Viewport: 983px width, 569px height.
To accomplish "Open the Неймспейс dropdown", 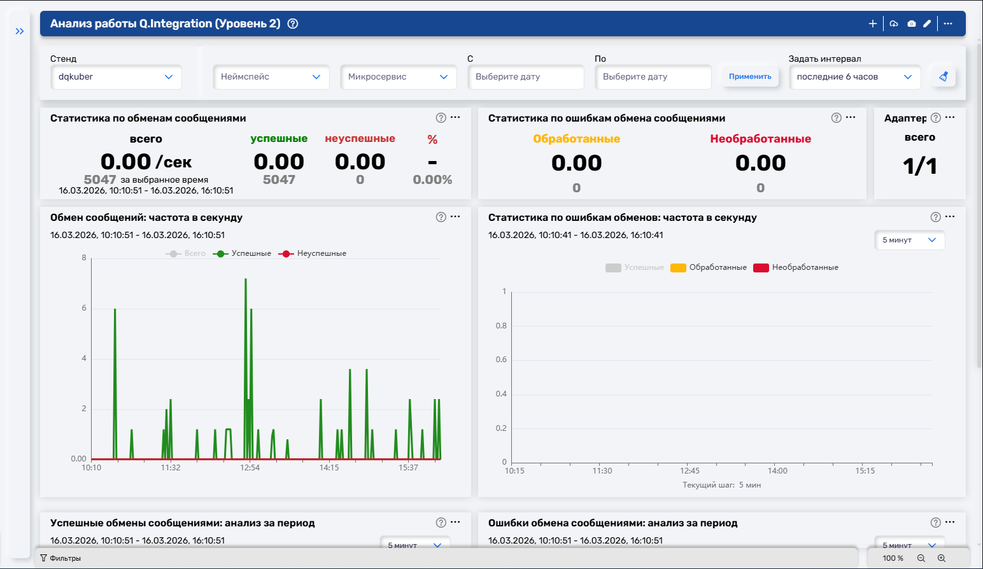I will [271, 77].
